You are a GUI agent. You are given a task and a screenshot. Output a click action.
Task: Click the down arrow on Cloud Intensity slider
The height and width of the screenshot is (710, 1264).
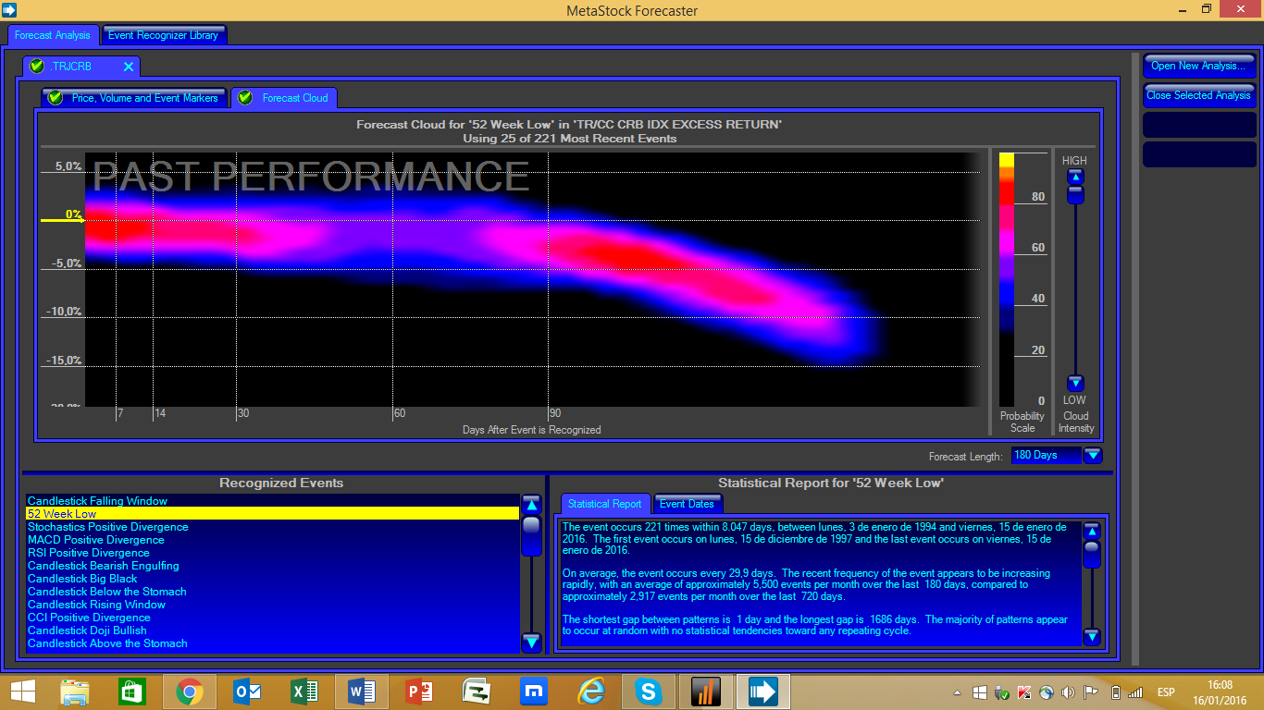coord(1074,384)
